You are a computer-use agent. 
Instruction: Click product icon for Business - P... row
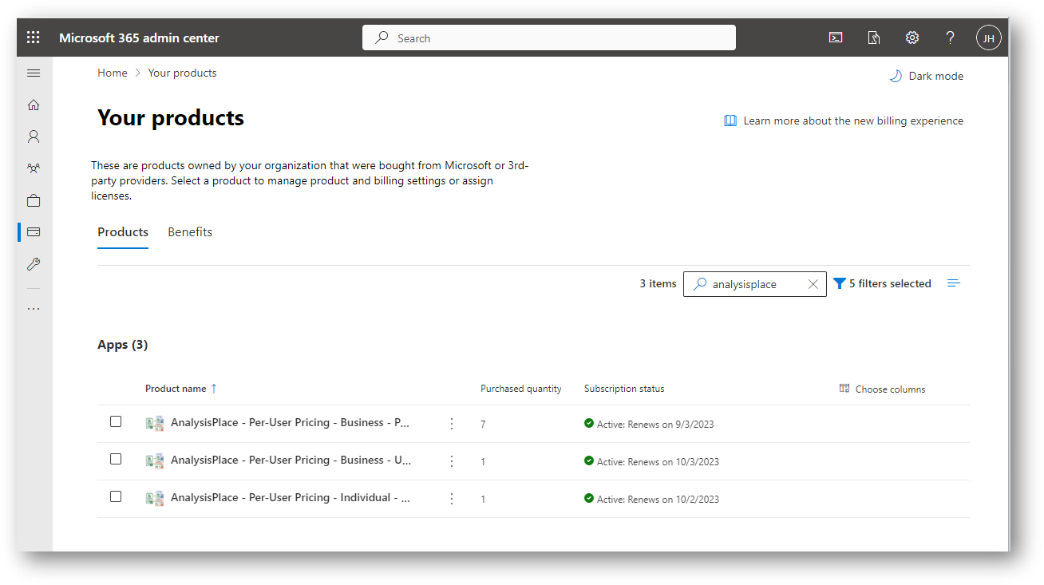[155, 424]
